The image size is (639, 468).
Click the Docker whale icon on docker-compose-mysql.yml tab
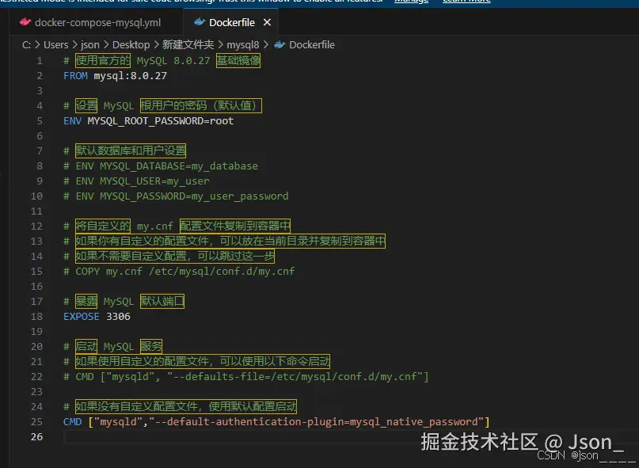click(x=25, y=22)
